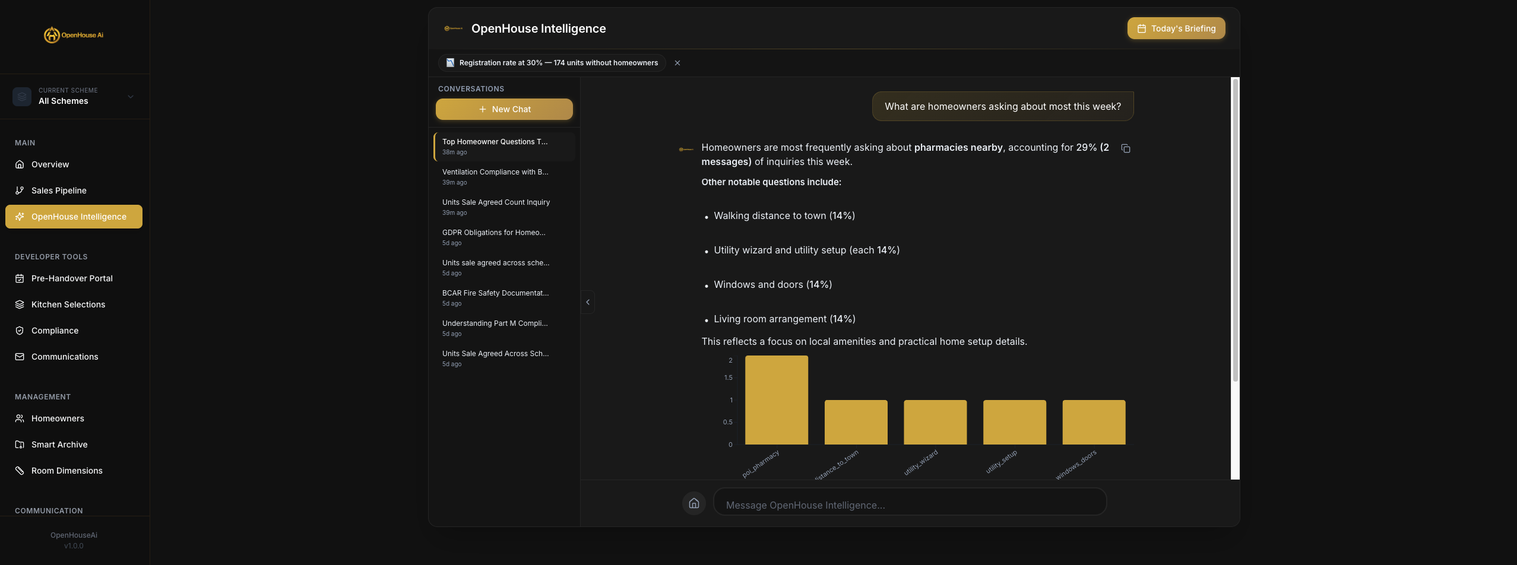The image size is (1517, 565).
Task: Click the home icon beside message input
Action: click(x=693, y=503)
